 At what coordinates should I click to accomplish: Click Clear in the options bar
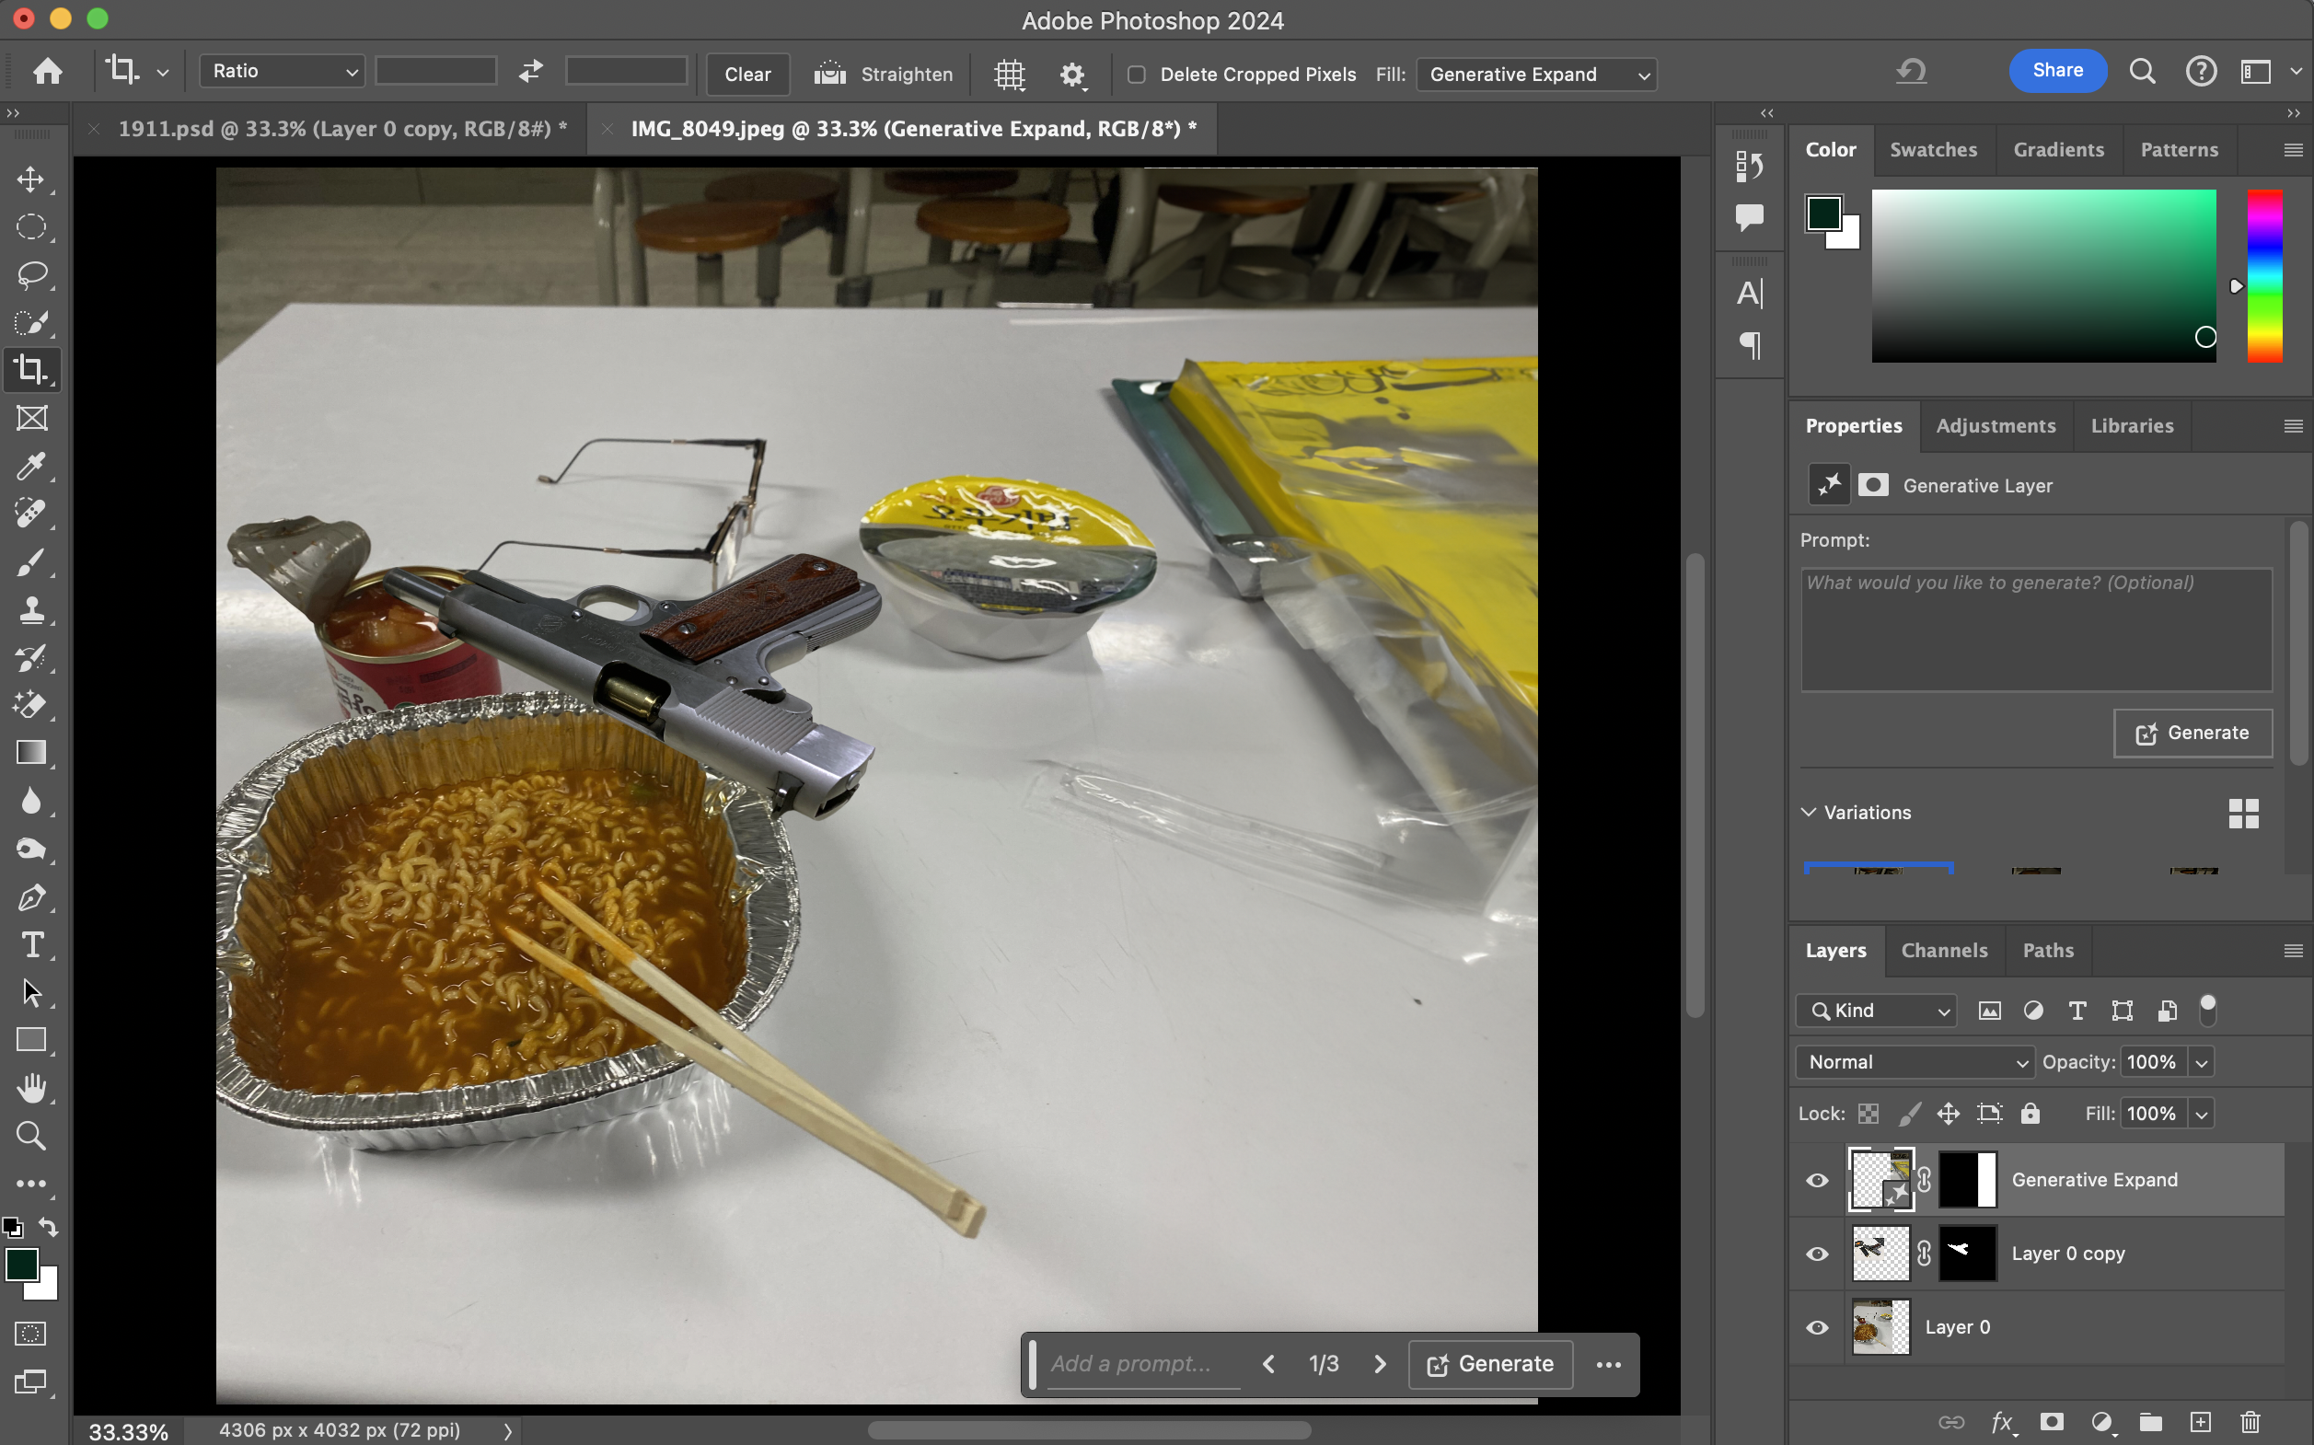[x=747, y=75]
